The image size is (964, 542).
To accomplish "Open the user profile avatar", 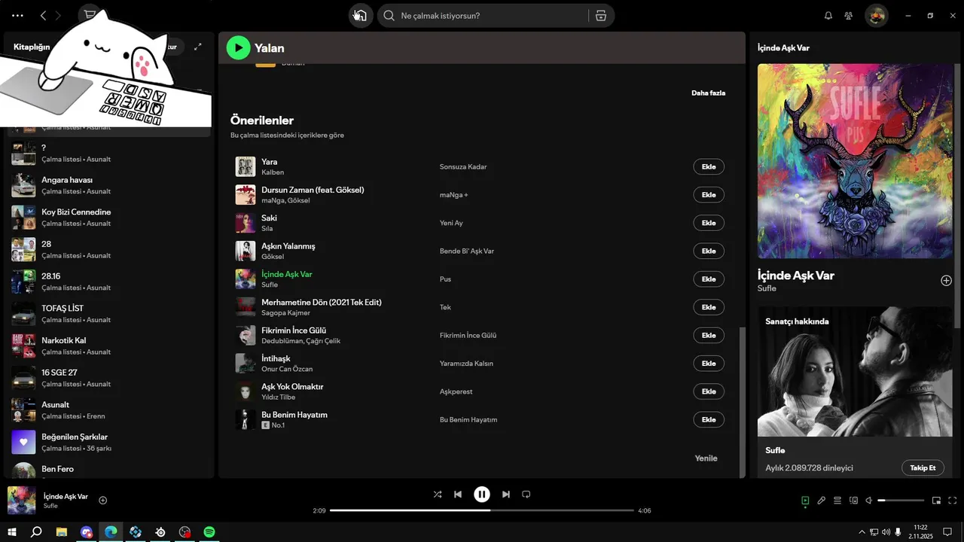I will coord(876,16).
